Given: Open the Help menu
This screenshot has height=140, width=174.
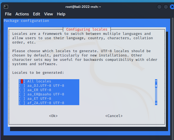Looking at the screenshot, I should coord(61,14).
